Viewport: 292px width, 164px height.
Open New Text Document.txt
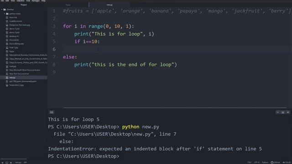tap(19, 74)
